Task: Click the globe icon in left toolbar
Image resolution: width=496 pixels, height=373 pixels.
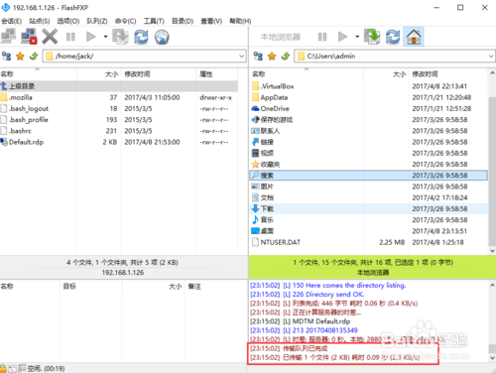Action: (x=162, y=37)
